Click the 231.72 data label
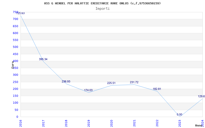This screenshot has width=205, height=128. [x=134, y=82]
